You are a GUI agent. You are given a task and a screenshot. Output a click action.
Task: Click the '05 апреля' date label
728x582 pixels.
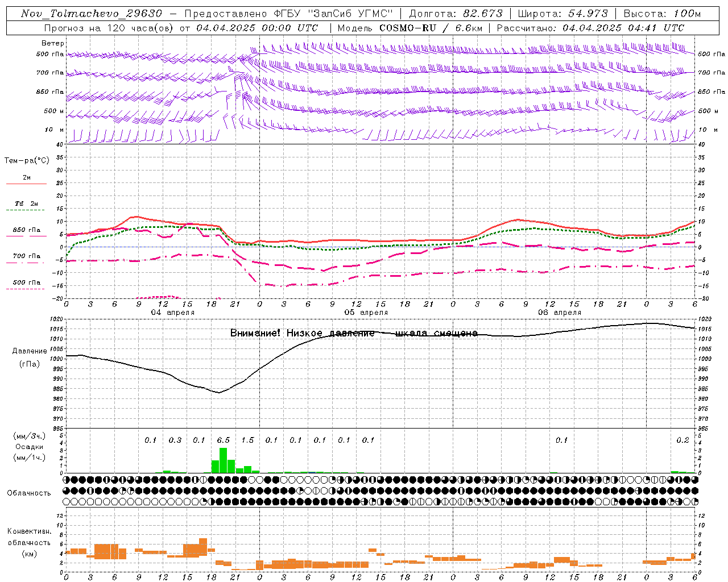366,313
